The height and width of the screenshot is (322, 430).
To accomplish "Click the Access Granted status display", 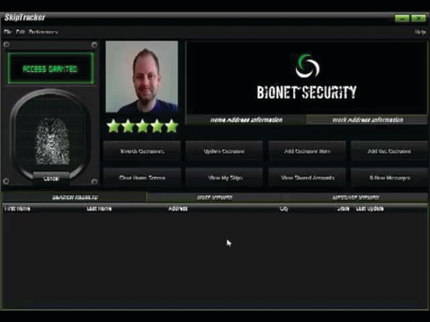I will 50,69.
